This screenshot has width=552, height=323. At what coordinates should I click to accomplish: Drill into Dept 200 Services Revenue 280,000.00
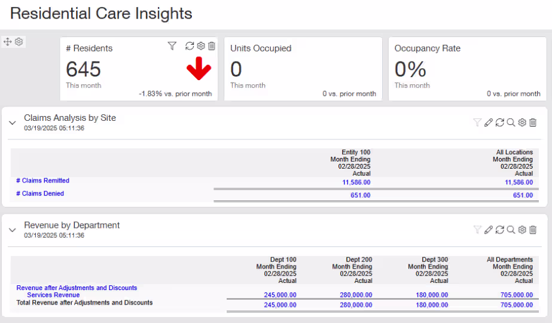click(355, 295)
